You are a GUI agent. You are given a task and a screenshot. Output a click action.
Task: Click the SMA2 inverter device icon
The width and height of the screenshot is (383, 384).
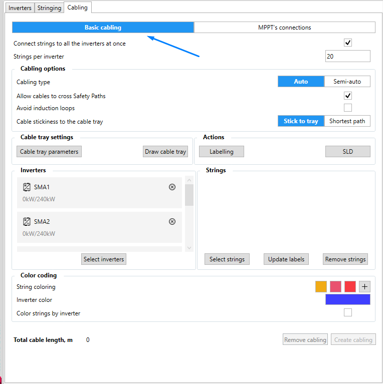pyautogui.click(x=27, y=222)
